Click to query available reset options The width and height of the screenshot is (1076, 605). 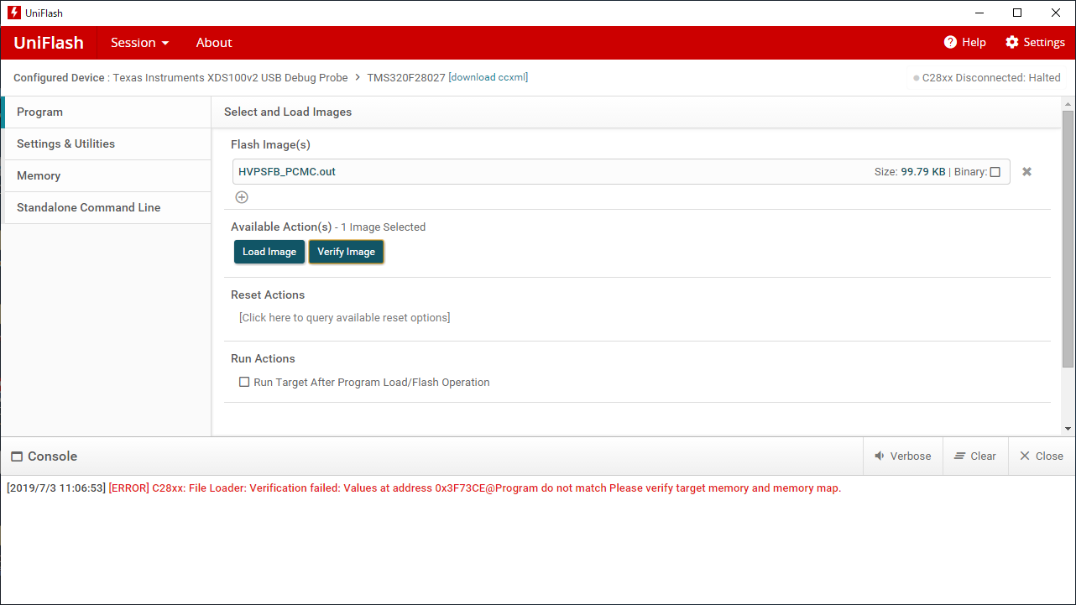[x=344, y=317]
